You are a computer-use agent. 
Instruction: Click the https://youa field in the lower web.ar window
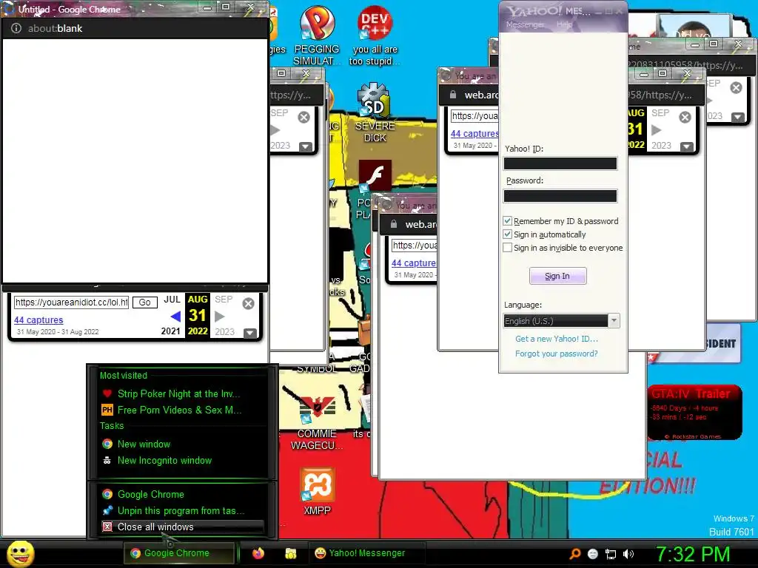point(414,246)
